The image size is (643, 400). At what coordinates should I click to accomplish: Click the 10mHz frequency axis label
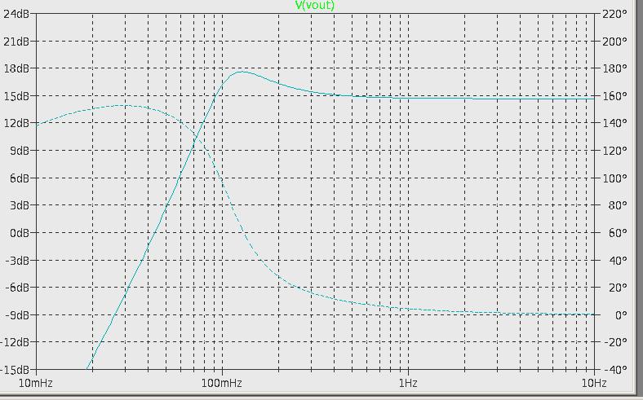(x=36, y=383)
